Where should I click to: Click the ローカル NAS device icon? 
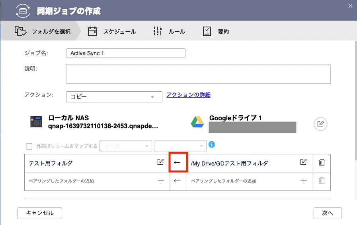pos(36,122)
